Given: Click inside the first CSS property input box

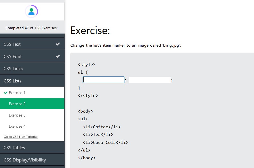Looking at the screenshot, I should tap(103, 80).
